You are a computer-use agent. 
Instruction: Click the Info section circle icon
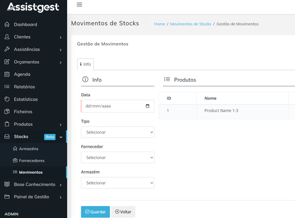tap(85, 80)
